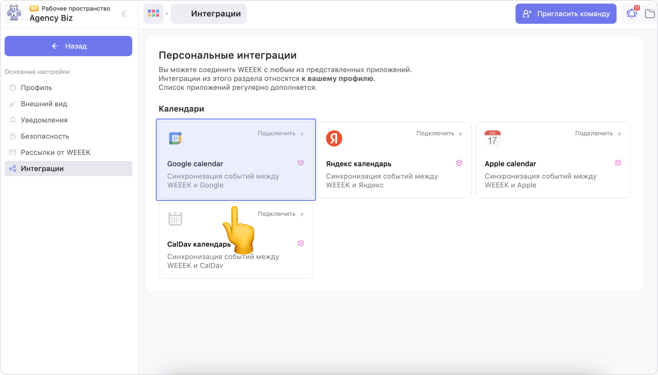Collapse the sidebar with double chevron
Screen dimensions: 658x375
125,14
